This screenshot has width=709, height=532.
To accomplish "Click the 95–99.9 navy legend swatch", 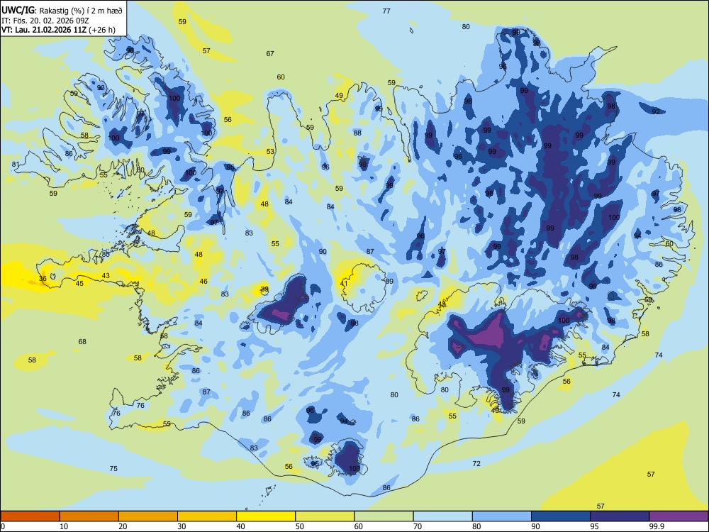I will (620, 516).
